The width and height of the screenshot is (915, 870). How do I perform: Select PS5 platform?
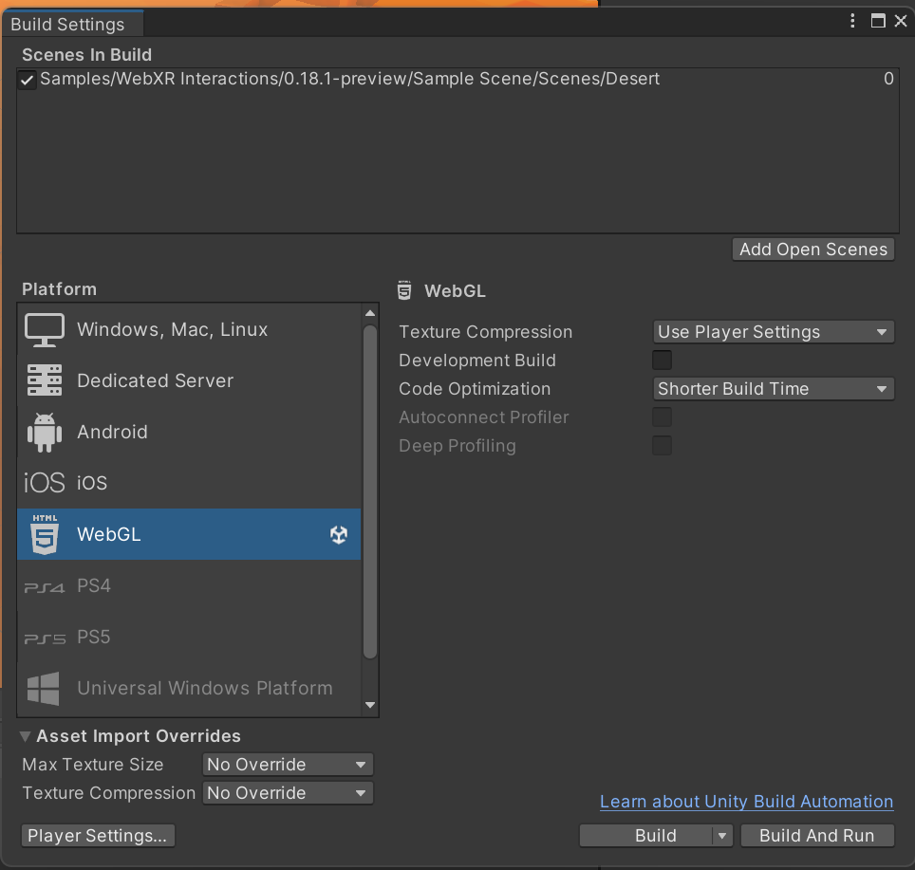click(x=189, y=637)
